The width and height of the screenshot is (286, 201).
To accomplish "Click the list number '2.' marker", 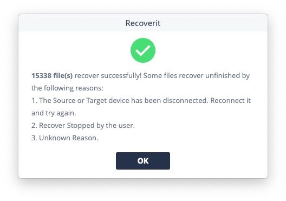I will tap(34, 126).
